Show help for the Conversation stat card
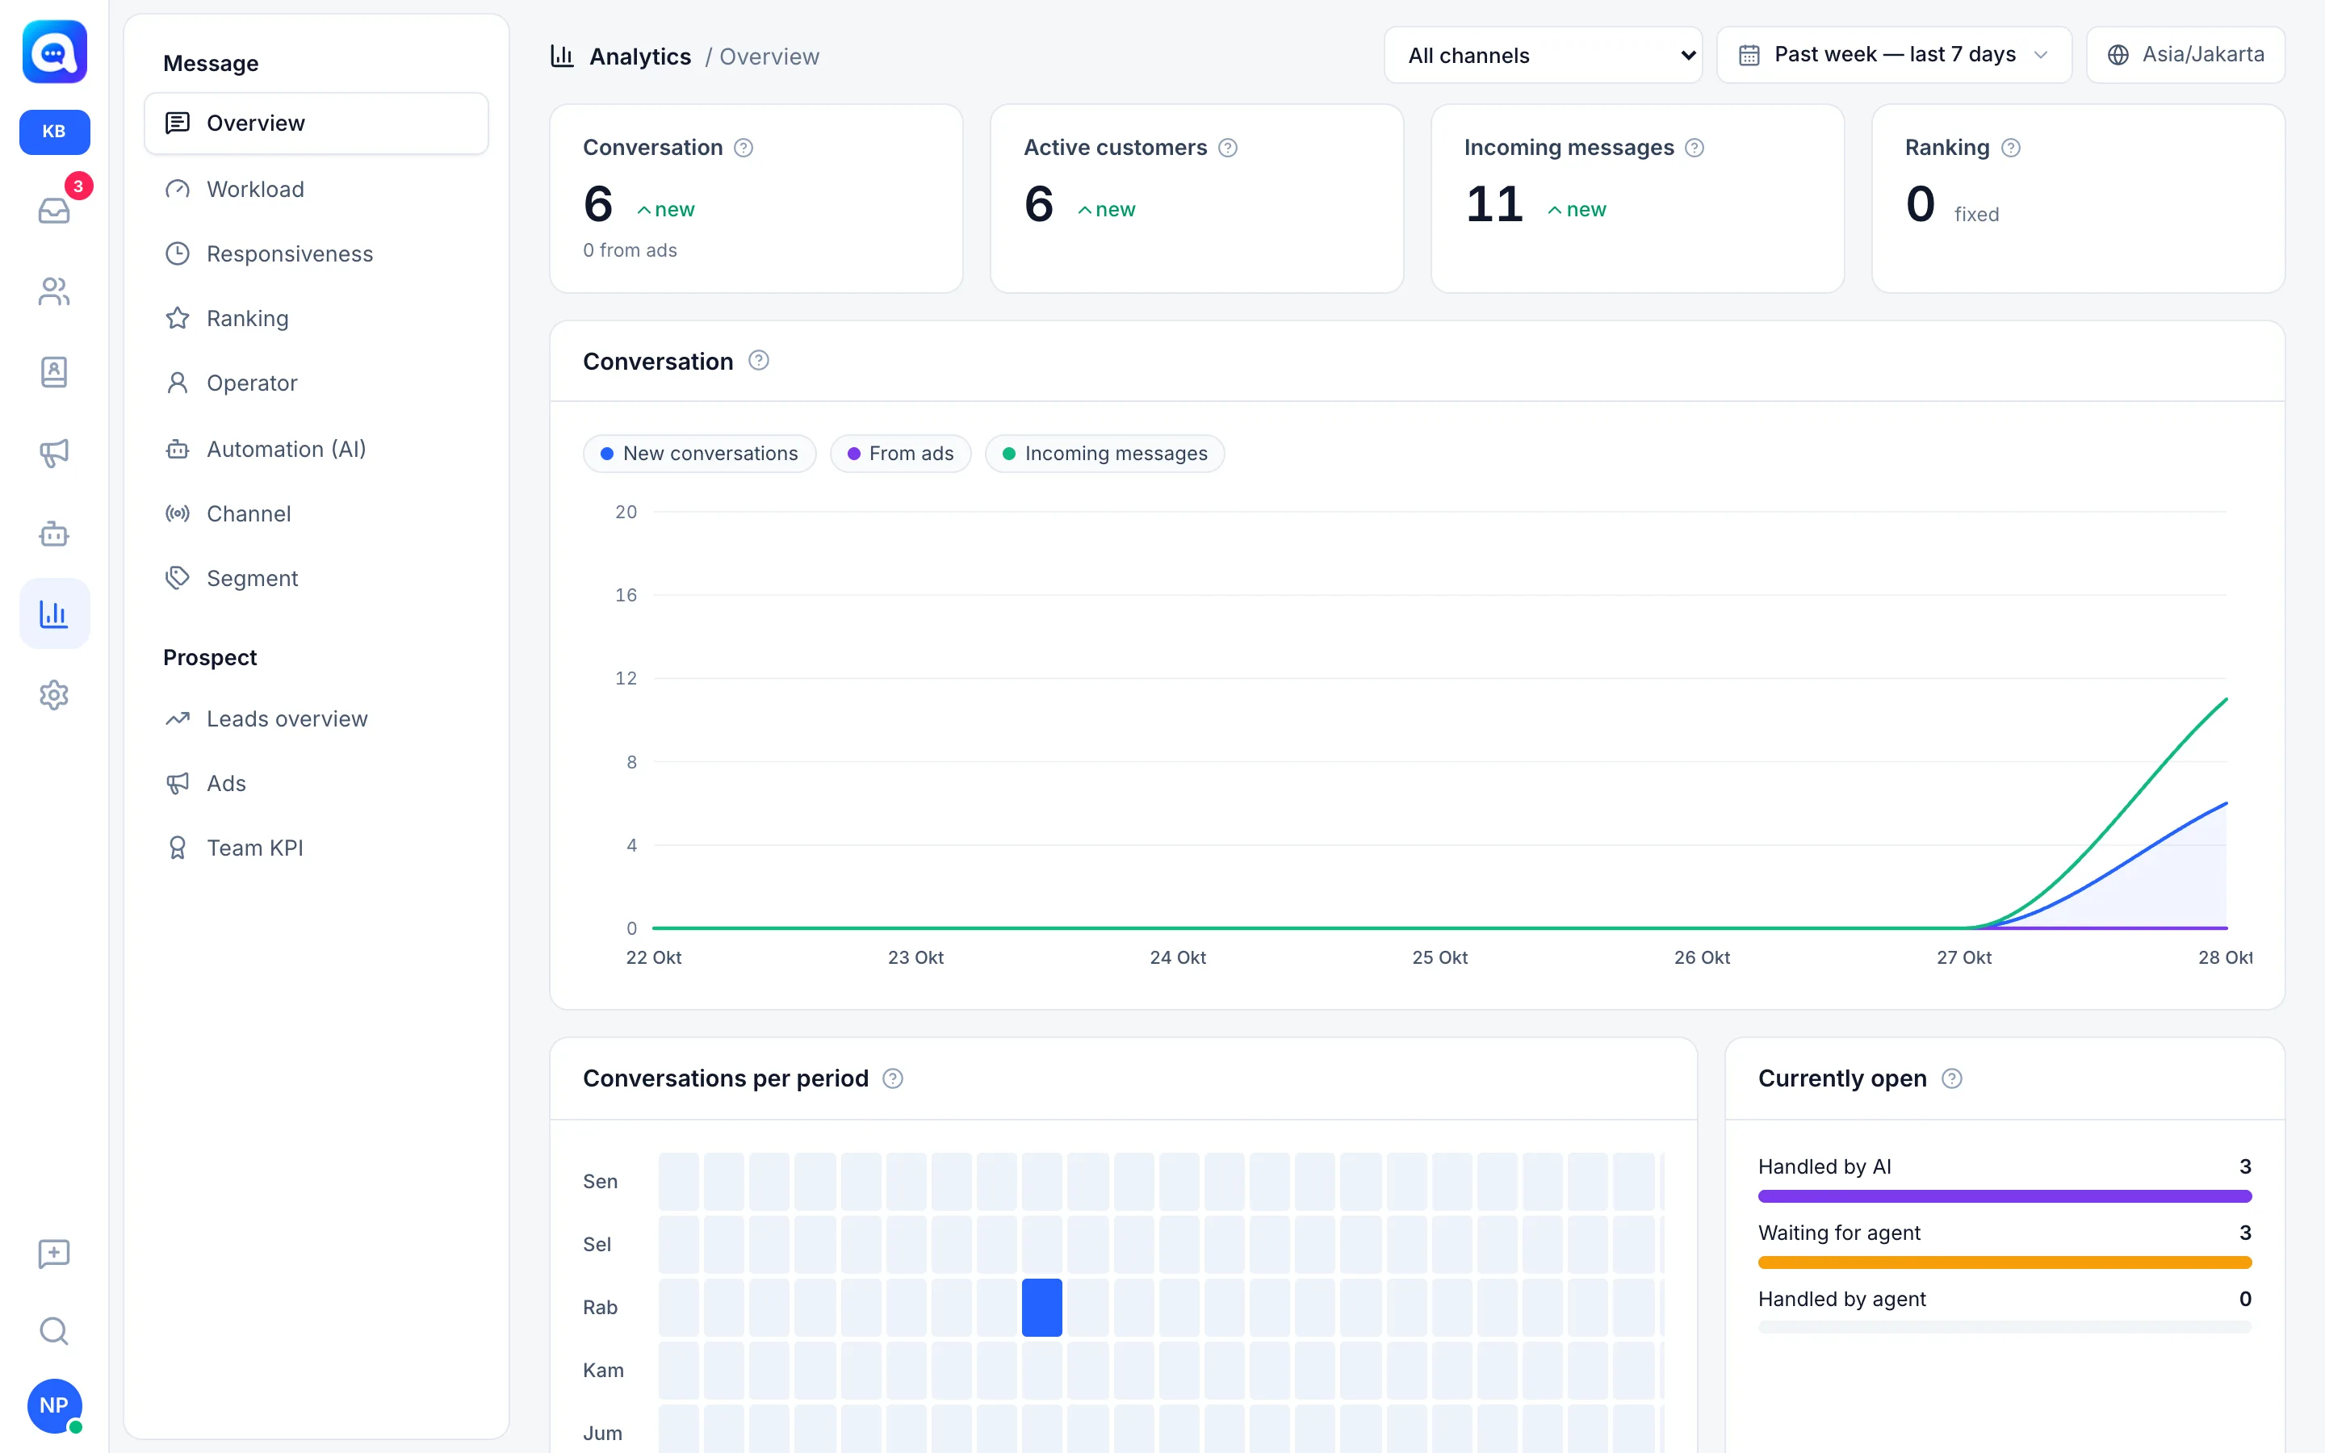The image size is (2325, 1453). pos(744,148)
